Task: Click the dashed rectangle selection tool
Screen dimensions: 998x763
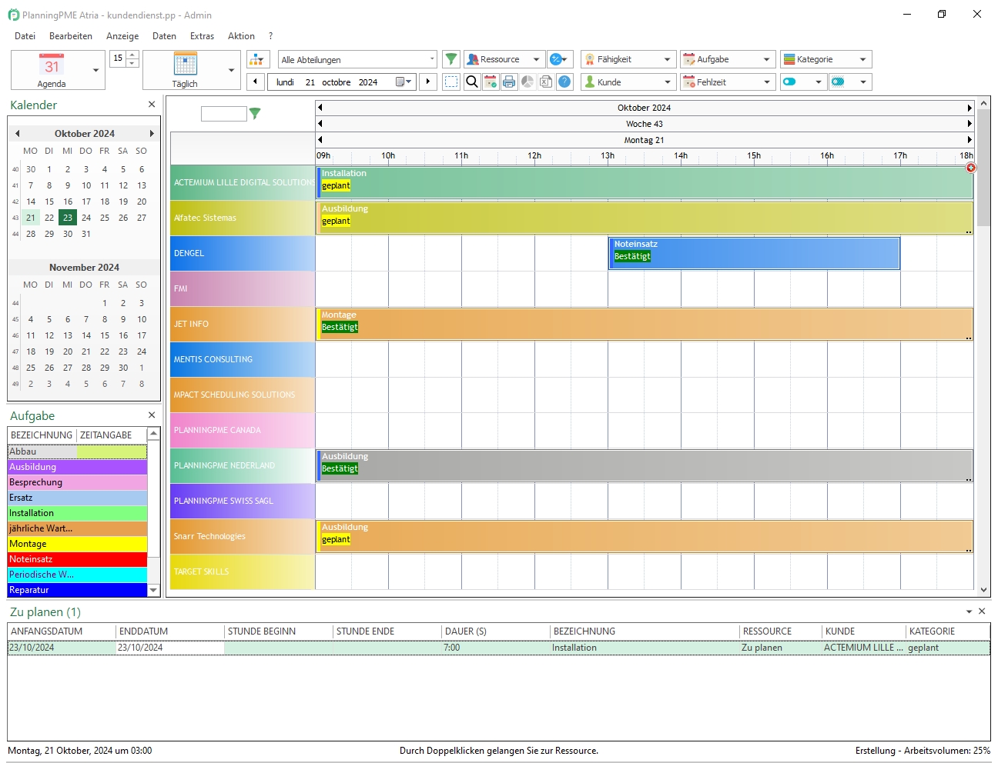Action: coord(451,82)
